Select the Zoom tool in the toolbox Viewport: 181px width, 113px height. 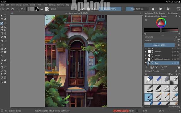(x=2, y=82)
